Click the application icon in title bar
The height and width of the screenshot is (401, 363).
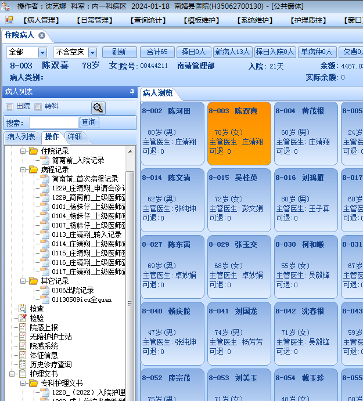[5, 6]
